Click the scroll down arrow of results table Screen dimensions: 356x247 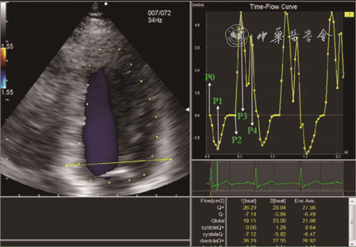(x=352, y=244)
